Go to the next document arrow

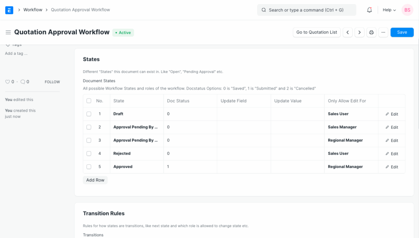[359, 32]
